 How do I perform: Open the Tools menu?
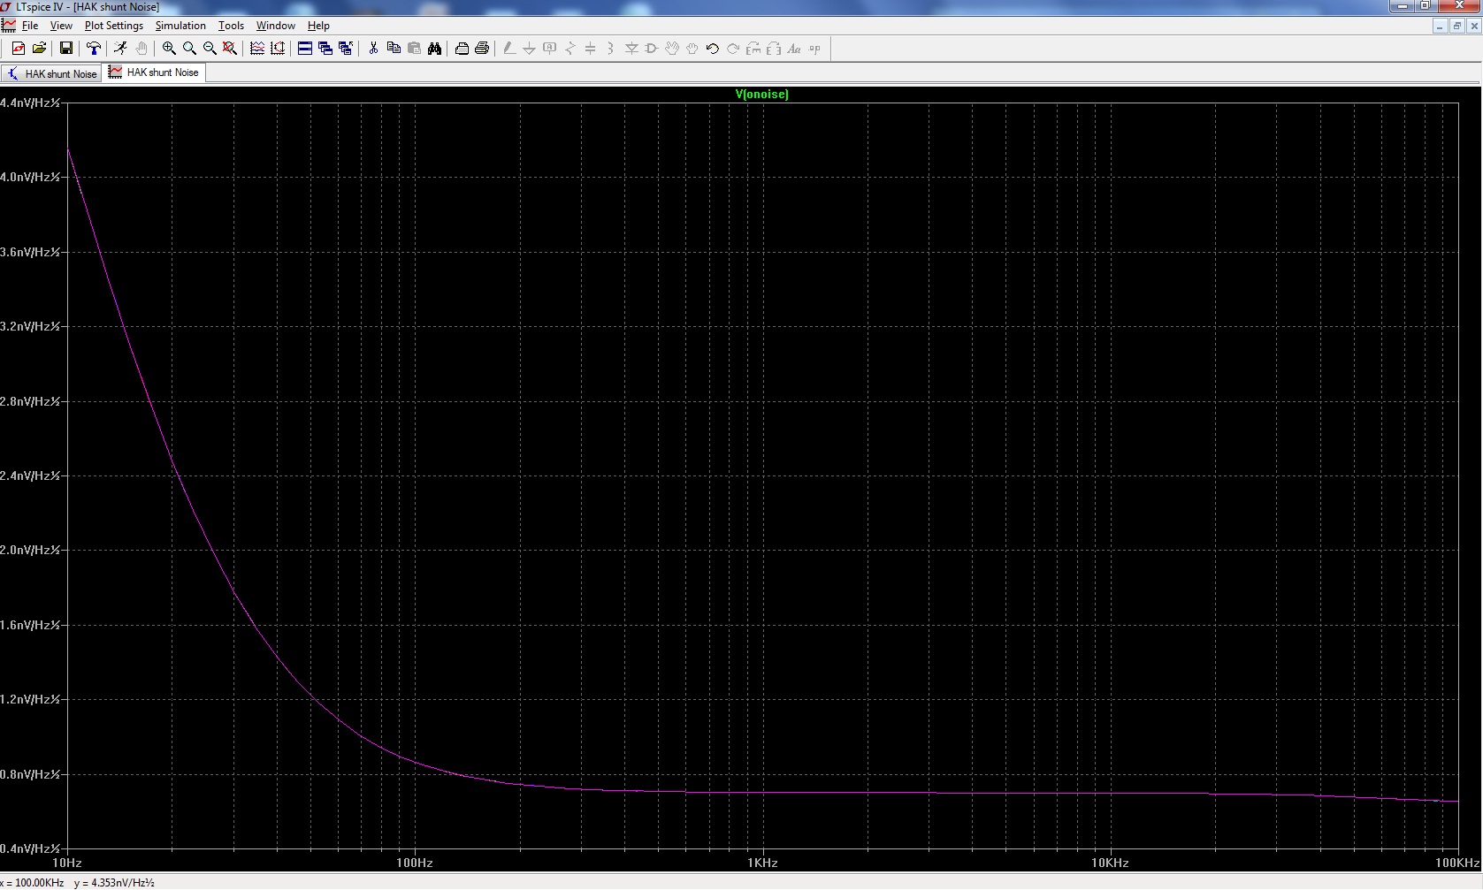(231, 26)
